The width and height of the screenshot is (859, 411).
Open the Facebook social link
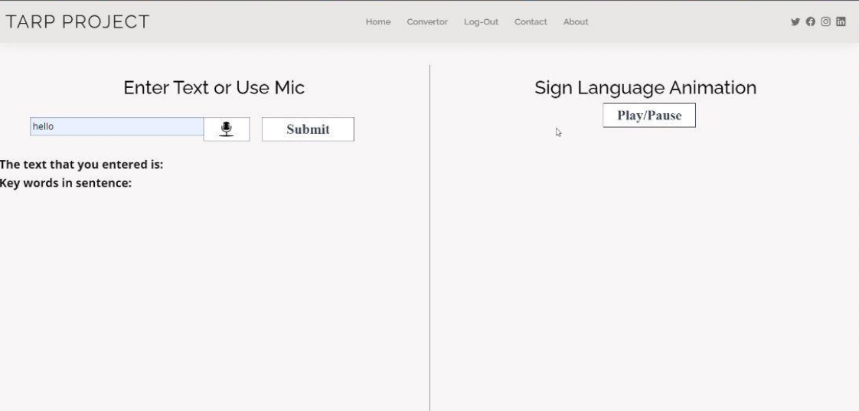(810, 21)
